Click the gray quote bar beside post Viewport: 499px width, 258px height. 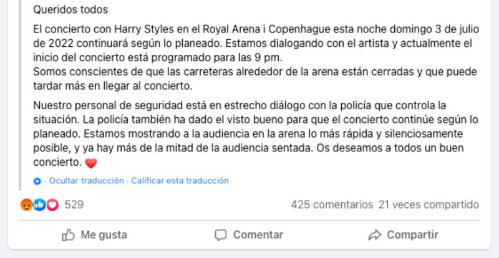20,95
